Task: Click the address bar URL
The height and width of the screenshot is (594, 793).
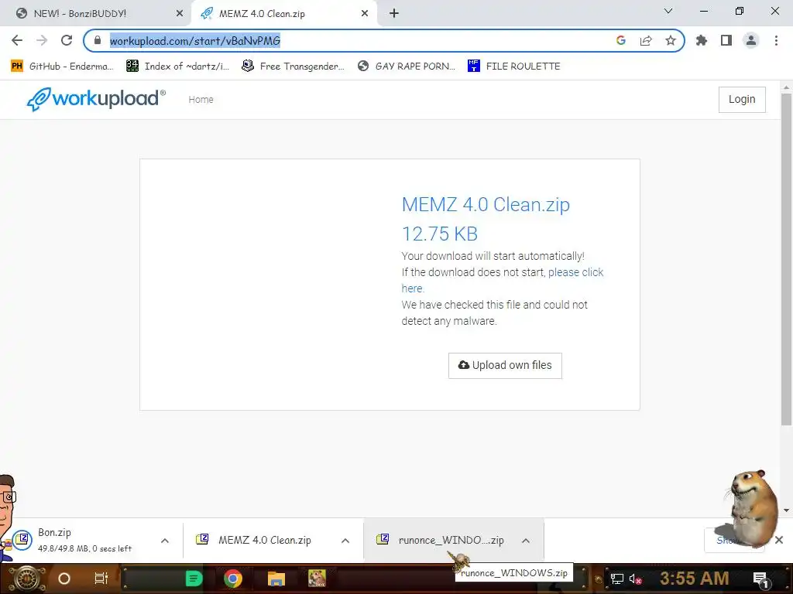Action: click(x=194, y=41)
